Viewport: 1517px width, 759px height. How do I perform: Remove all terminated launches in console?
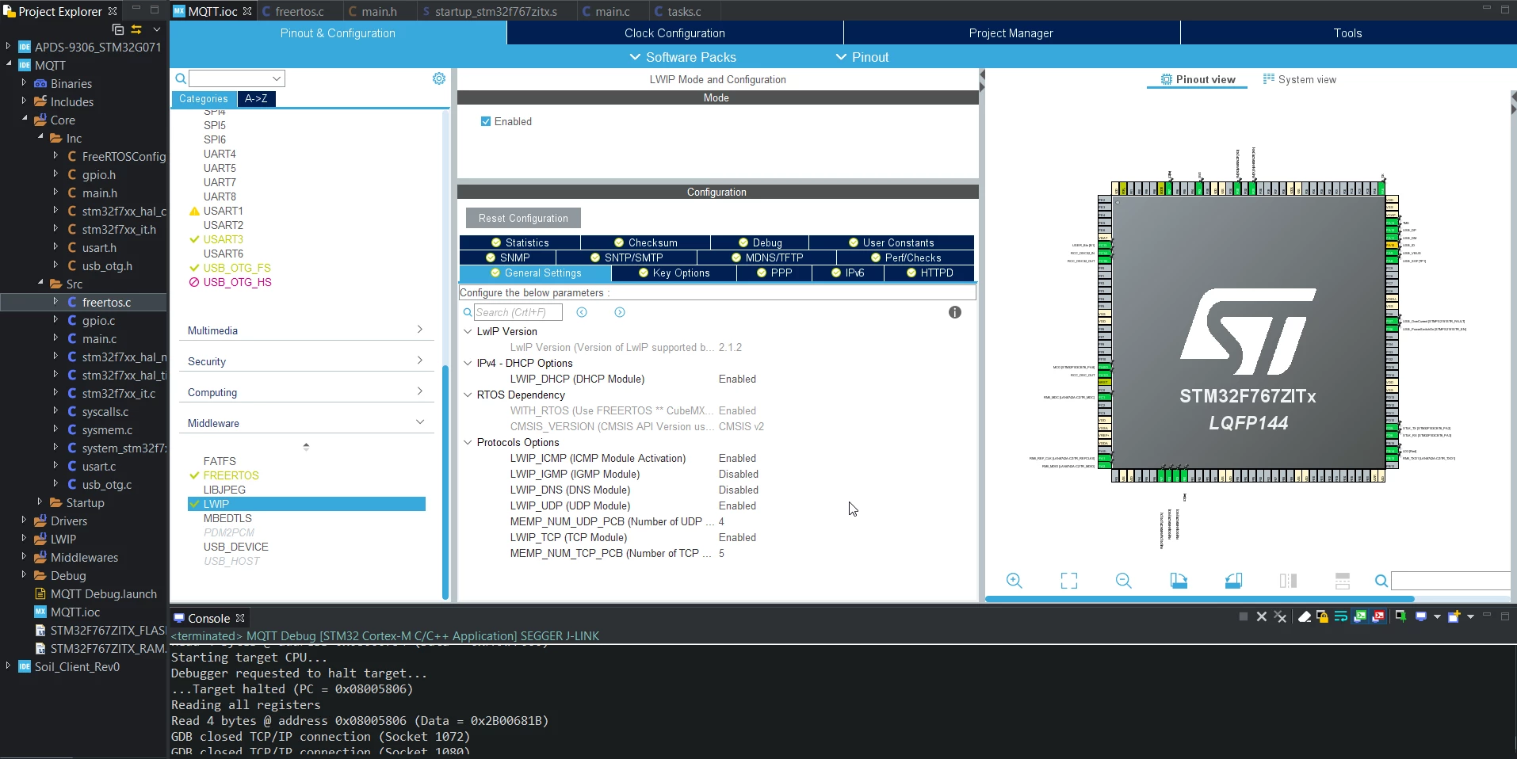(x=1280, y=617)
